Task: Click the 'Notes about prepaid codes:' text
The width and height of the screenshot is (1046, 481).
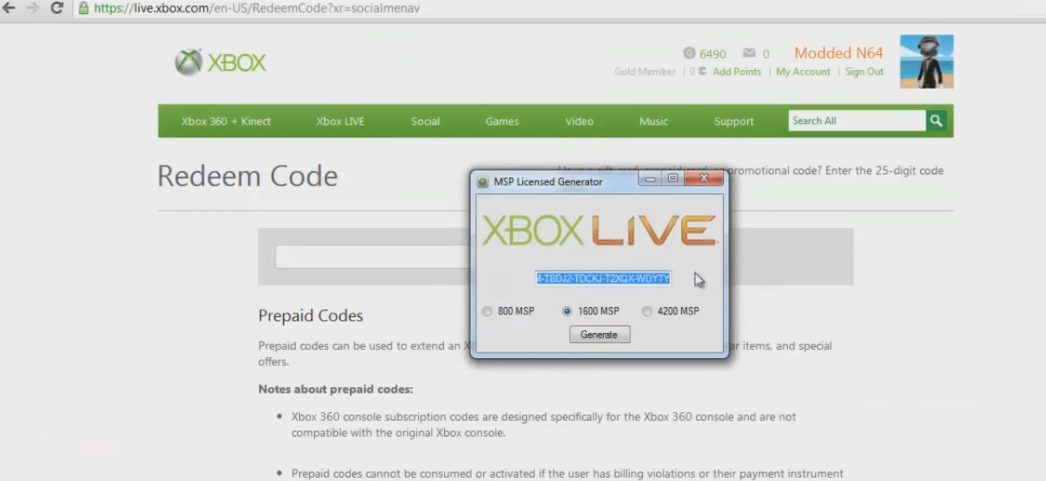Action: click(336, 389)
